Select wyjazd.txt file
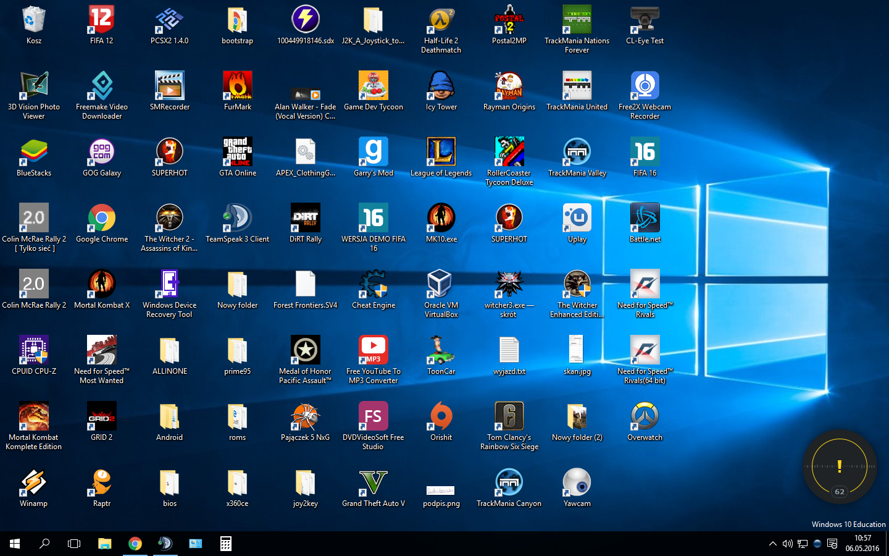Image resolution: width=889 pixels, height=556 pixels. (x=509, y=350)
